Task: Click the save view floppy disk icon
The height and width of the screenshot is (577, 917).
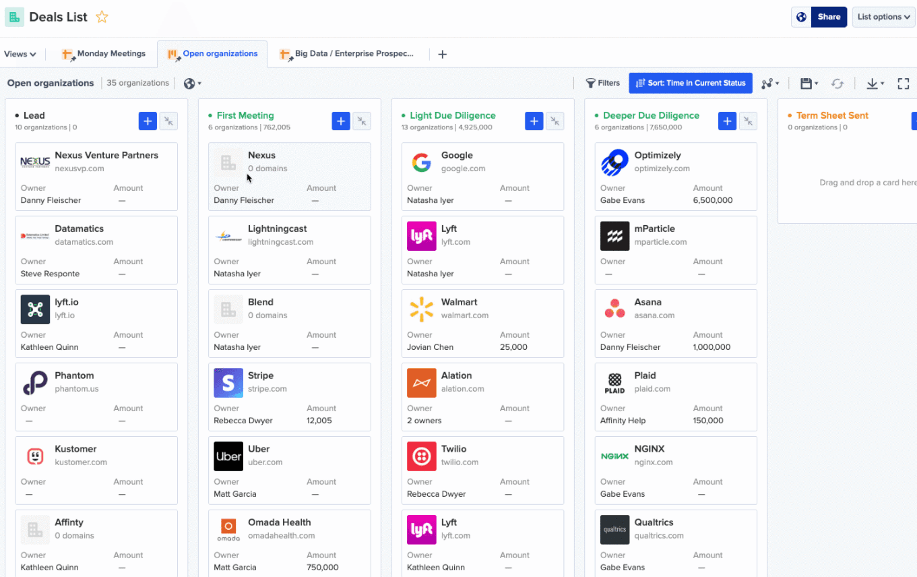Action: point(809,84)
